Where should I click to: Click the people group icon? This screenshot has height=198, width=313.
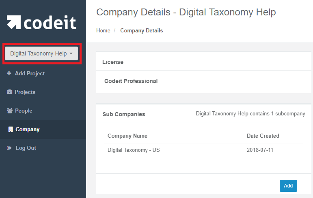pyautogui.click(x=10, y=111)
